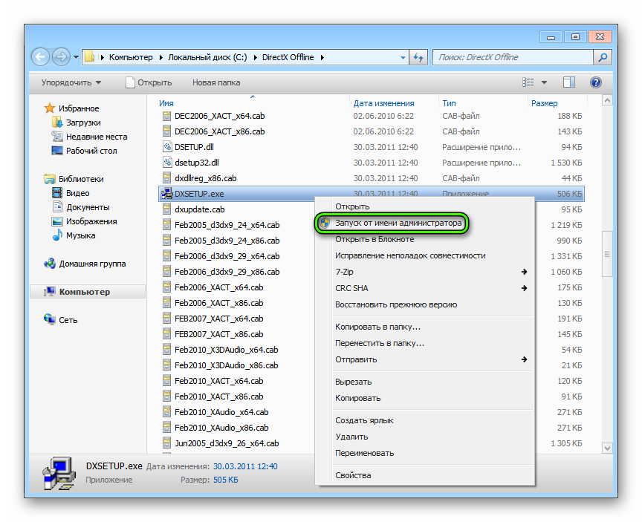Open the Видео library

71,193
